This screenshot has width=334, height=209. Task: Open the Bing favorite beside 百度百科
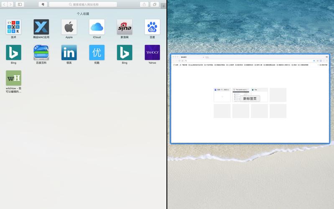(x=13, y=52)
